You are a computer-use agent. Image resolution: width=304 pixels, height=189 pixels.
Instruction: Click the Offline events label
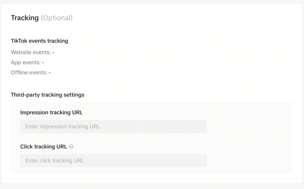tap(29, 72)
